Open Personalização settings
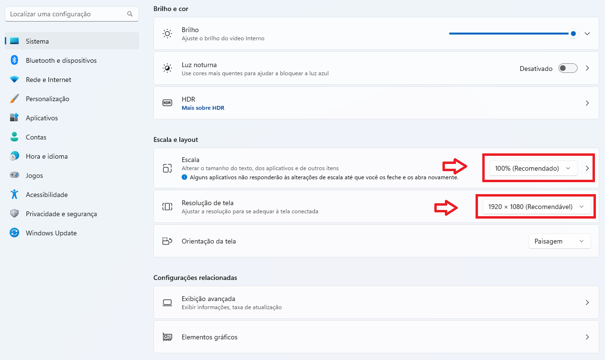The width and height of the screenshot is (605, 360). 72,99
